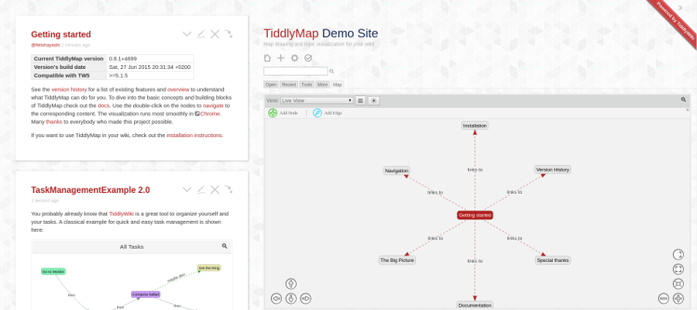The image size is (697, 310).
Task: Select the Installation node
Action: click(x=475, y=126)
